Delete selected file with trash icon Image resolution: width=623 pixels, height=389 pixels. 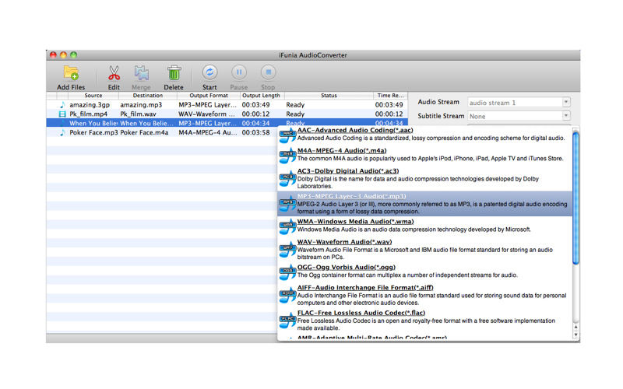(174, 73)
